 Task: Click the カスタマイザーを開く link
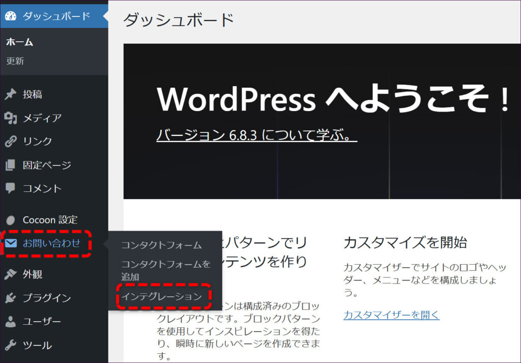[391, 315]
